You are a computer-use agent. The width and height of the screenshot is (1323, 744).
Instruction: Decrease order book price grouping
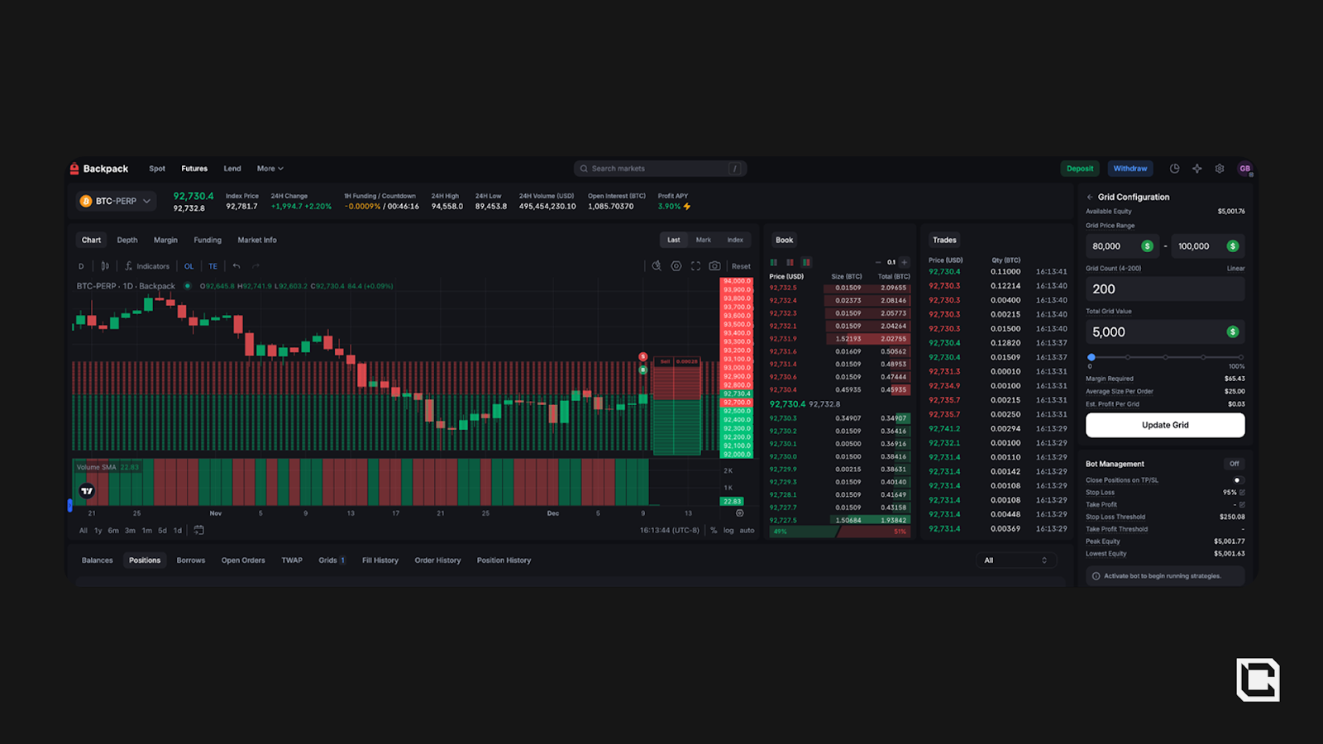click(x=878, y=262)
